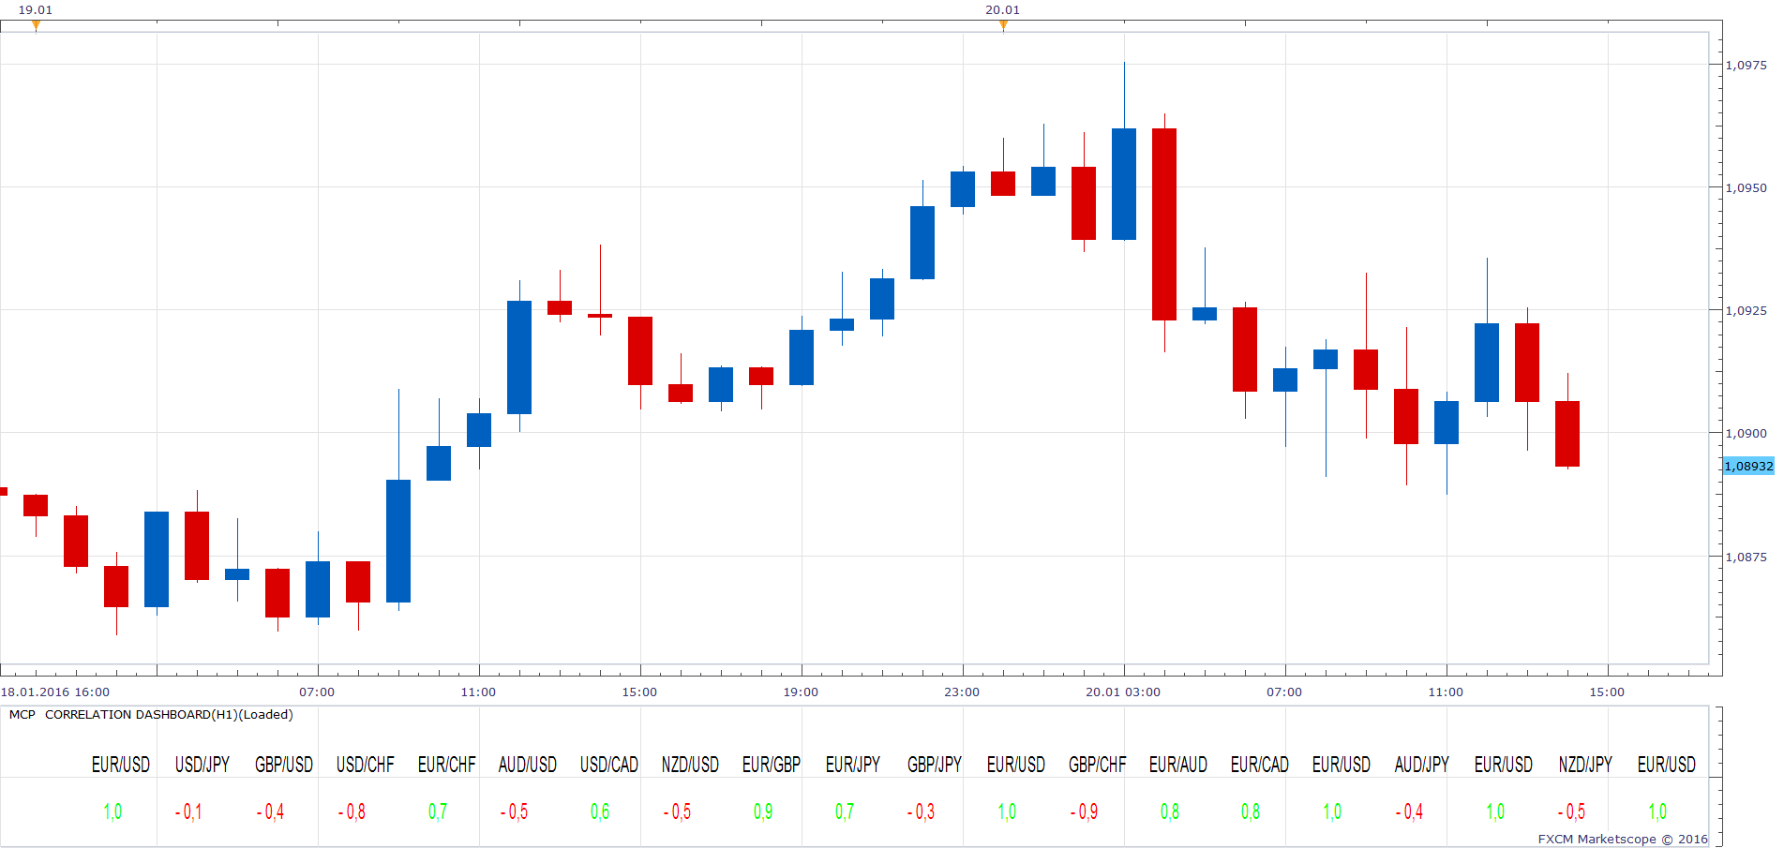Click the AUD/JPY pair label
1784x848 pixels.
click(x=1422, y=765)
